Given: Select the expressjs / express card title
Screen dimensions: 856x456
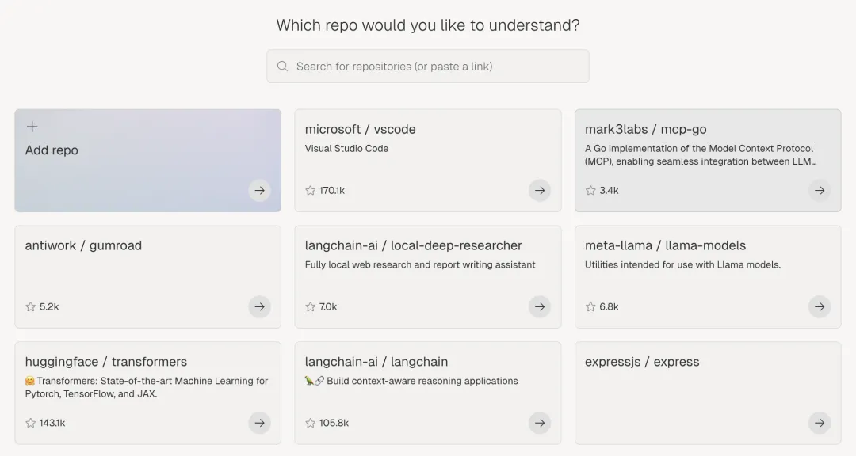Looking at the screenshot, I should point(642,362).
